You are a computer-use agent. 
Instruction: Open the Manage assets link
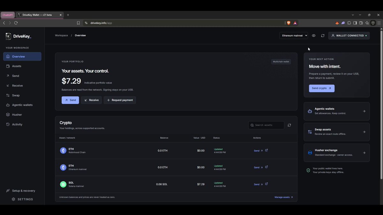tap(284, 197)
